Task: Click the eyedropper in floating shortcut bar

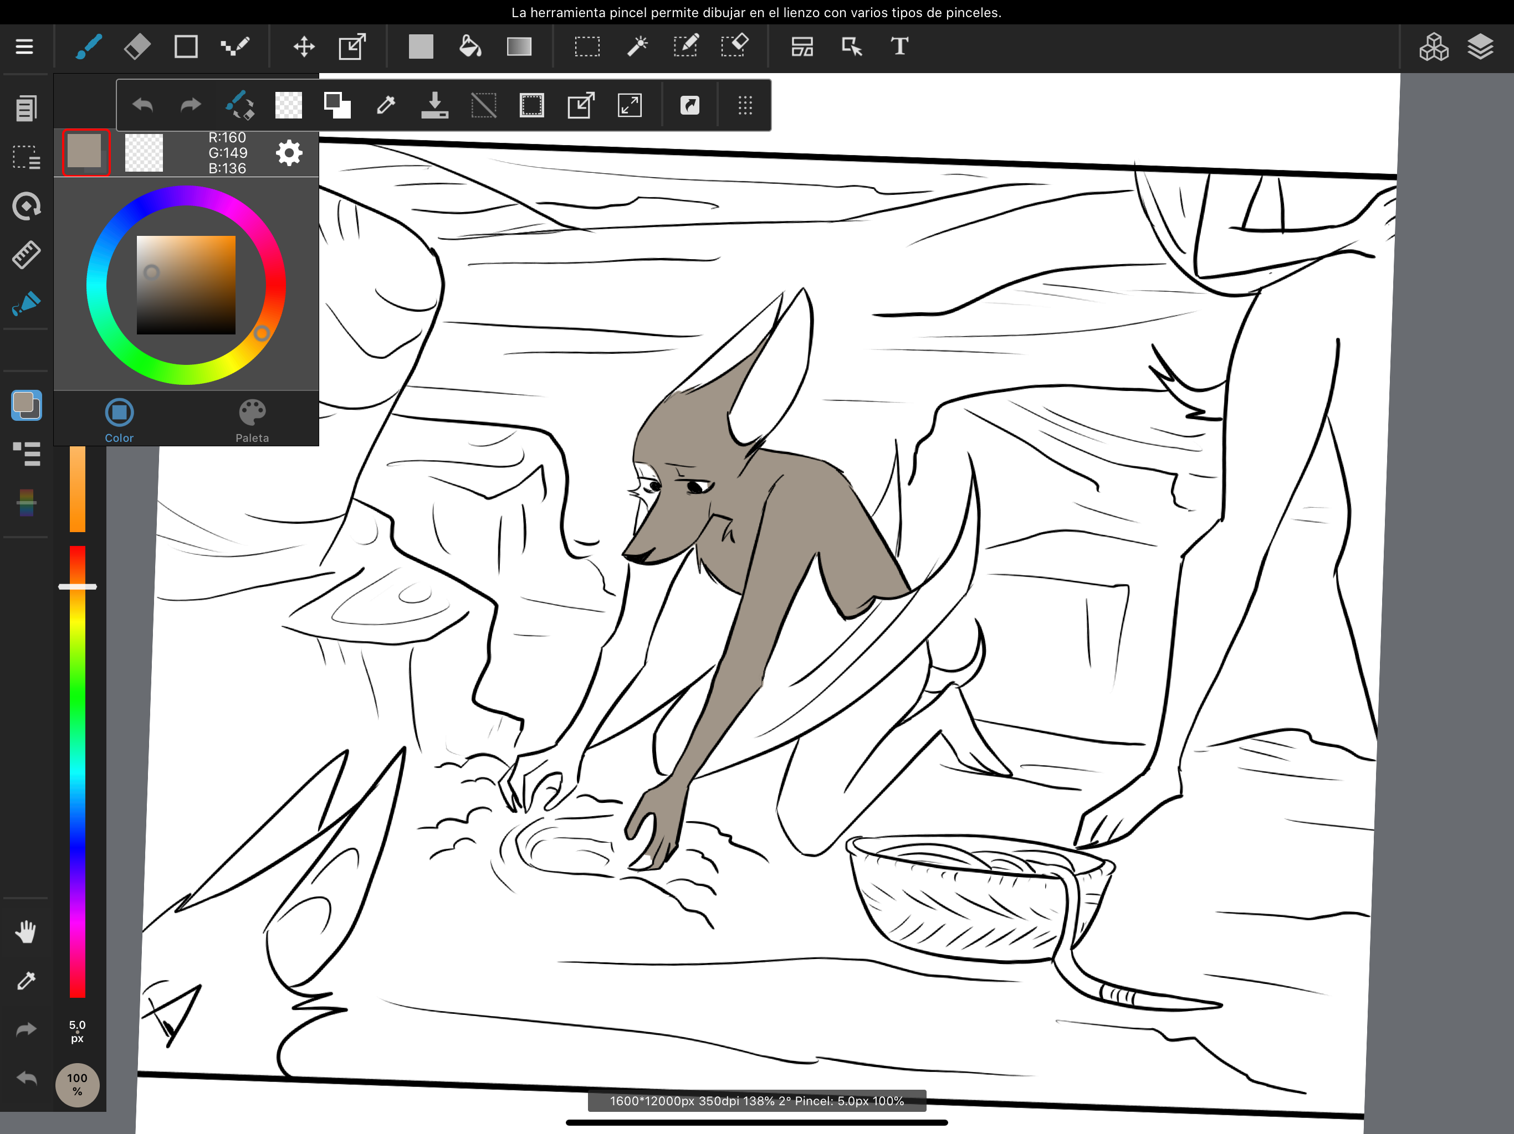Action: [386, 105]
